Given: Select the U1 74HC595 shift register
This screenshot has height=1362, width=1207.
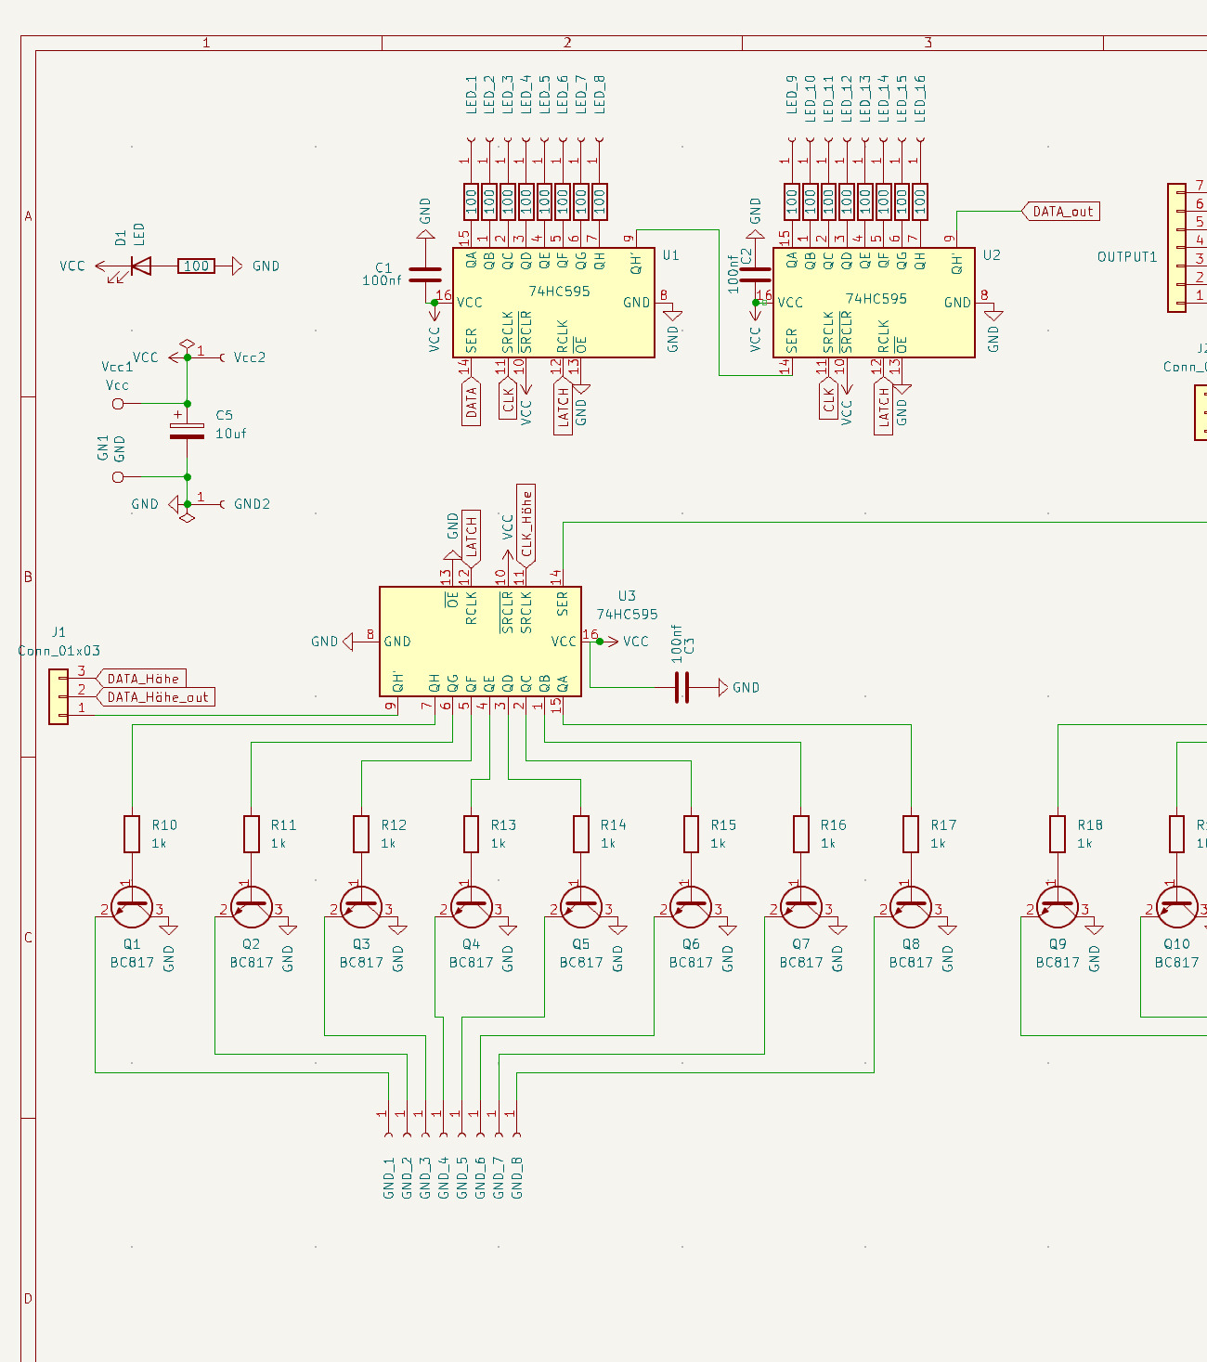Looking at the screenshot, I should click(553, 303).
